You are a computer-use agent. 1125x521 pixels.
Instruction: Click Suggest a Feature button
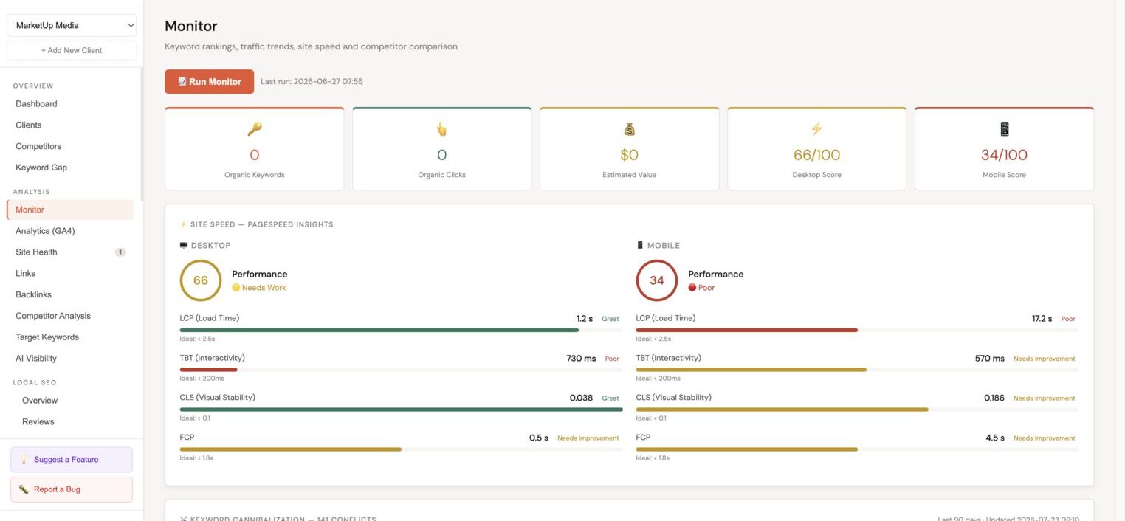(72, 459)
